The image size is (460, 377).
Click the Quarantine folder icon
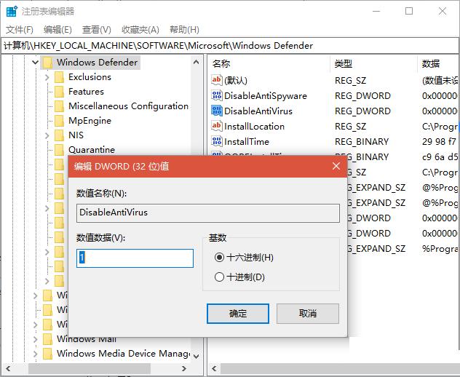tap(59, 150)
